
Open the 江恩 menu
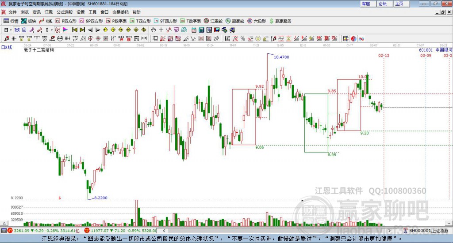tap(49, 12)
